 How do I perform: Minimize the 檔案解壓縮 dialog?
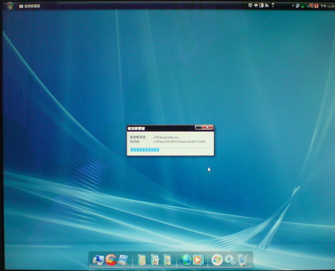coord(198,127)
